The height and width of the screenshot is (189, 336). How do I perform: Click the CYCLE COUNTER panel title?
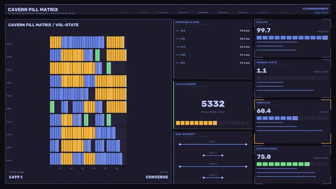coord(185,84)
